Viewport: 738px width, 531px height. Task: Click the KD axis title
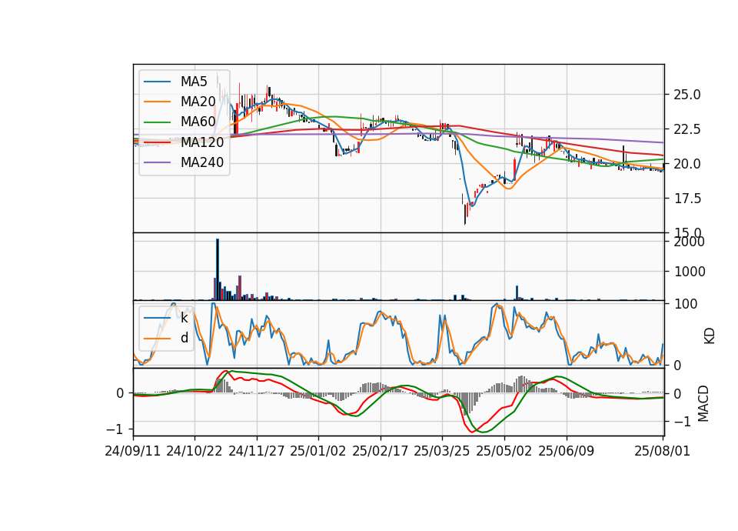click(710, 336)
